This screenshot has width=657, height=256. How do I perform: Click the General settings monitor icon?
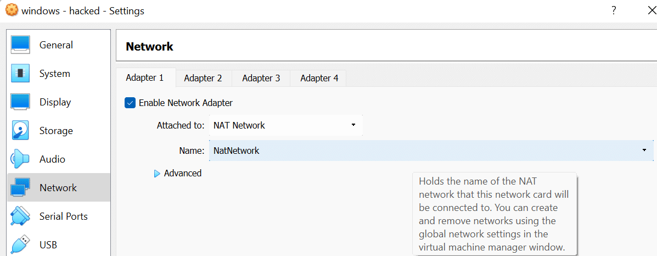tap(20, 45)
